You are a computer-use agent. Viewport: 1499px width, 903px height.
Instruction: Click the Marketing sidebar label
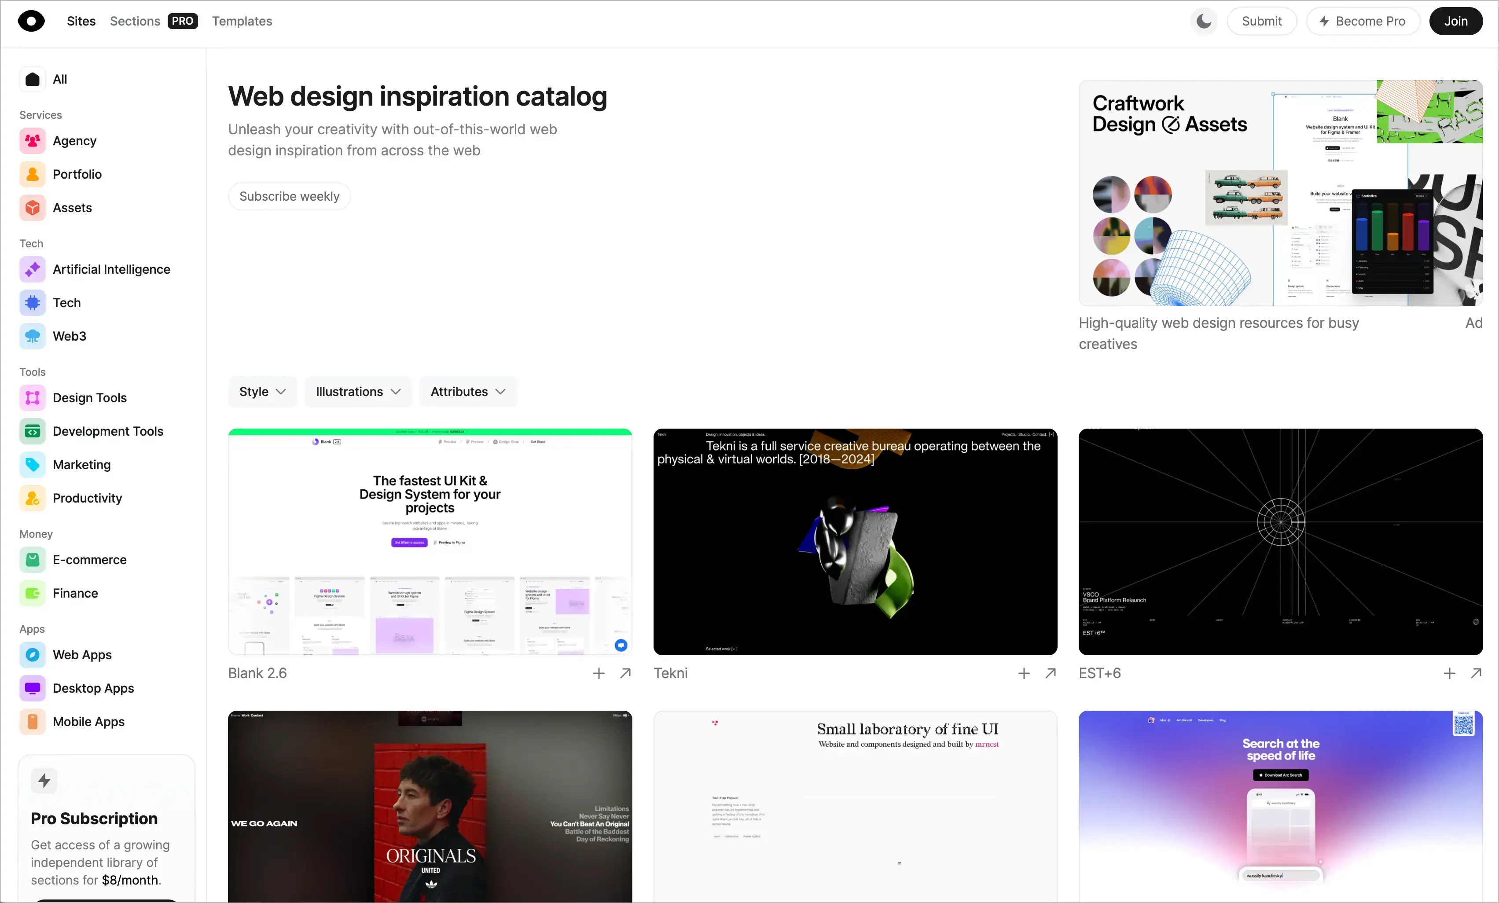[82, 464]
